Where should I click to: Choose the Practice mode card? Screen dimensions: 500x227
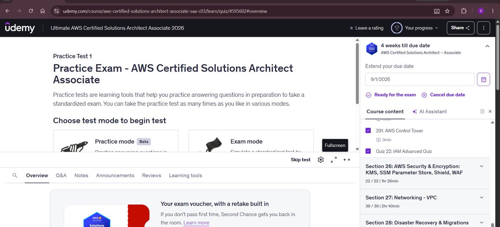click(116, 141)
